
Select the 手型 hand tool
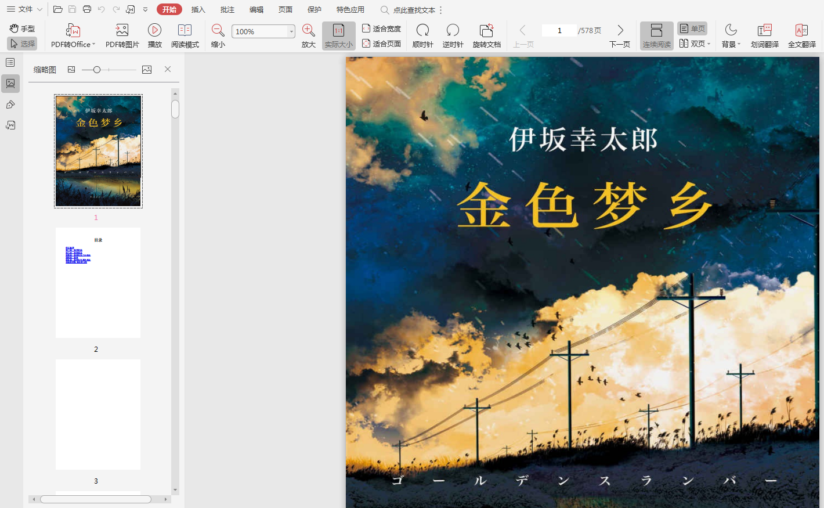click(x=22, y=28)
